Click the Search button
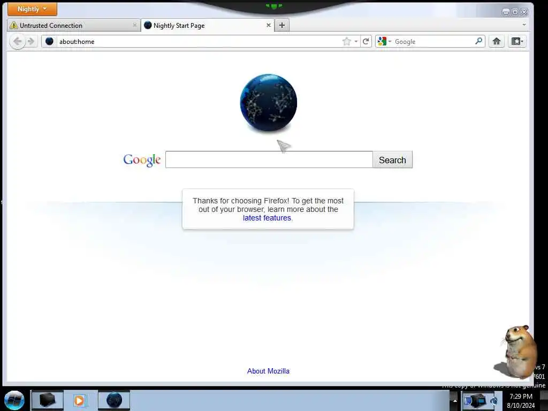This screenshot has width=548, height=411. [392, 159]
